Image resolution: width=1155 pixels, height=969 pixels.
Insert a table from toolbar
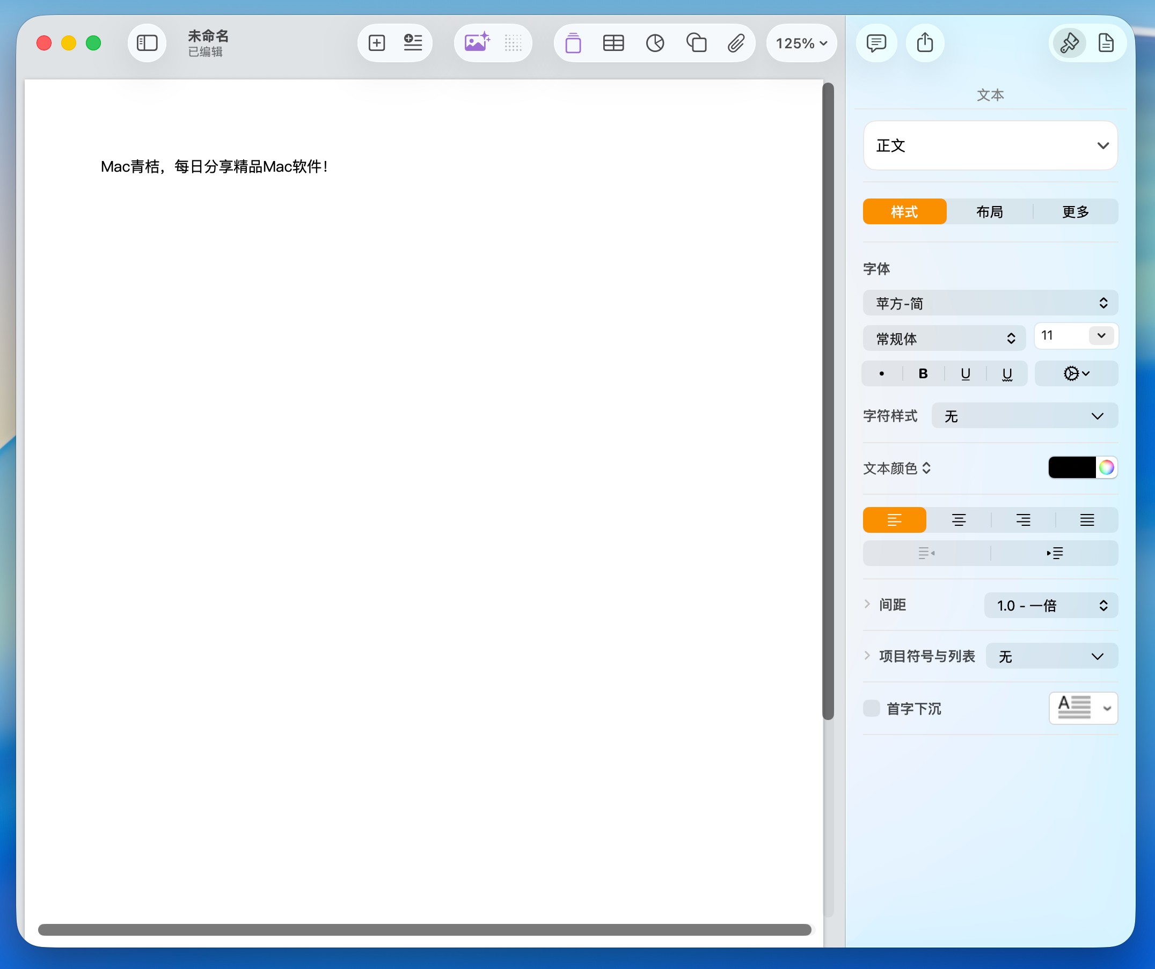[613, 43]
